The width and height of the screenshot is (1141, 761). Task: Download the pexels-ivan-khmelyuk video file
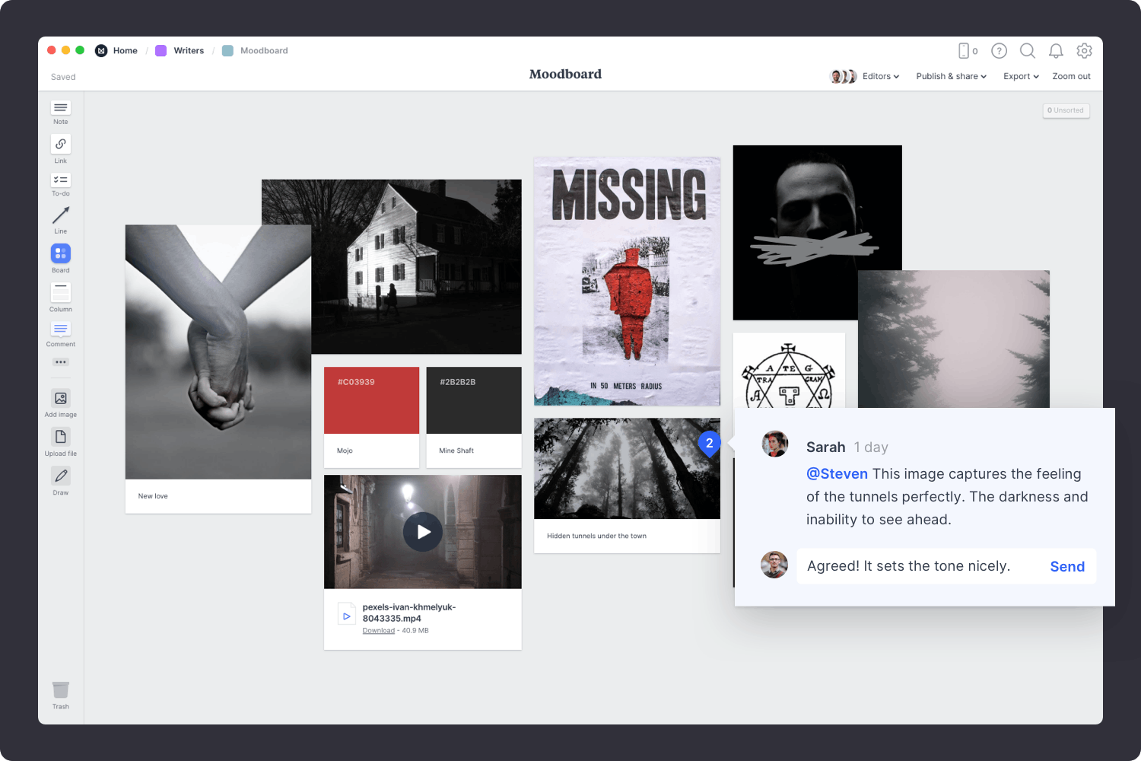(x=378, y=630)
